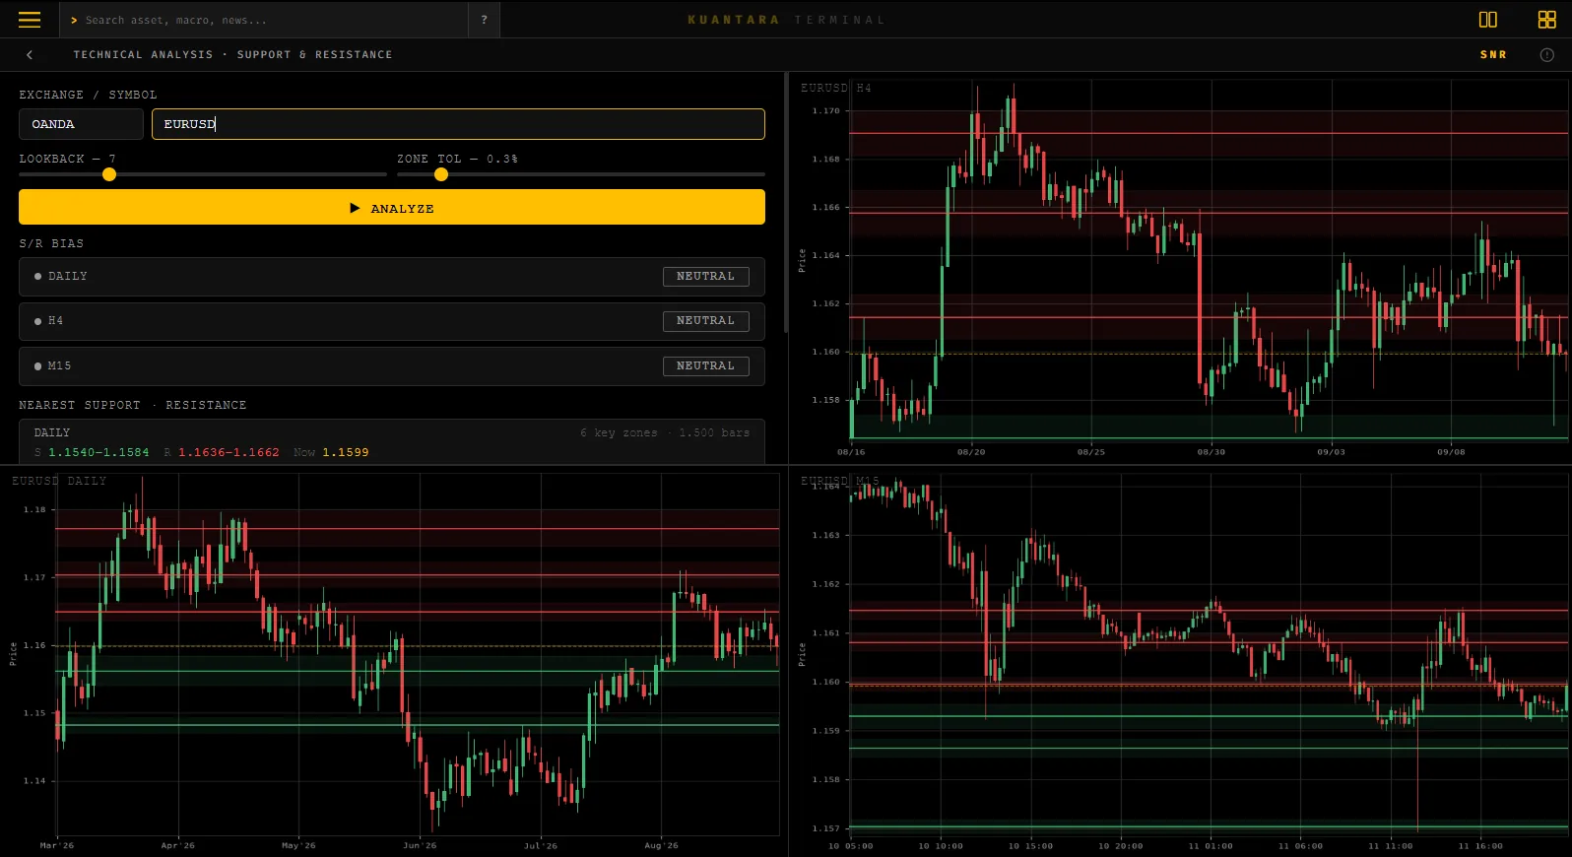Click the H4 bias NEUTRAL badge
The width and height of the screenshot is (1572, 857).
tap(705, 321)
